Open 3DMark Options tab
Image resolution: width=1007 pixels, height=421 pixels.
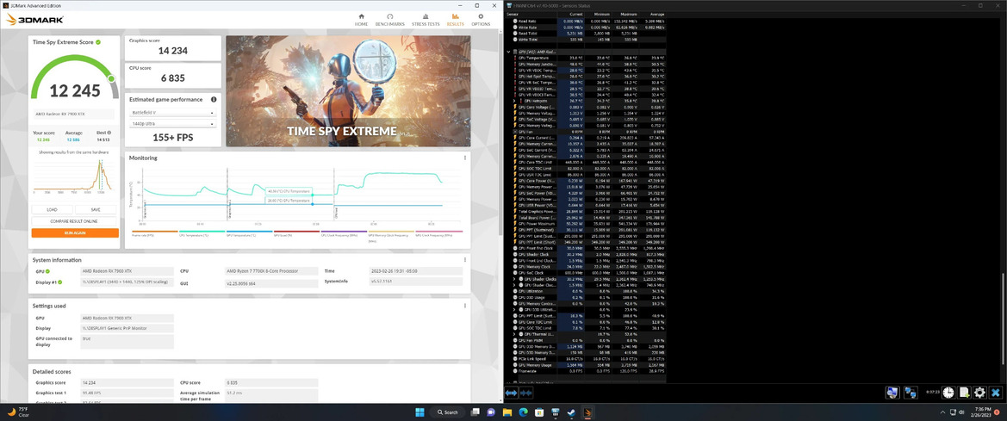481,19
